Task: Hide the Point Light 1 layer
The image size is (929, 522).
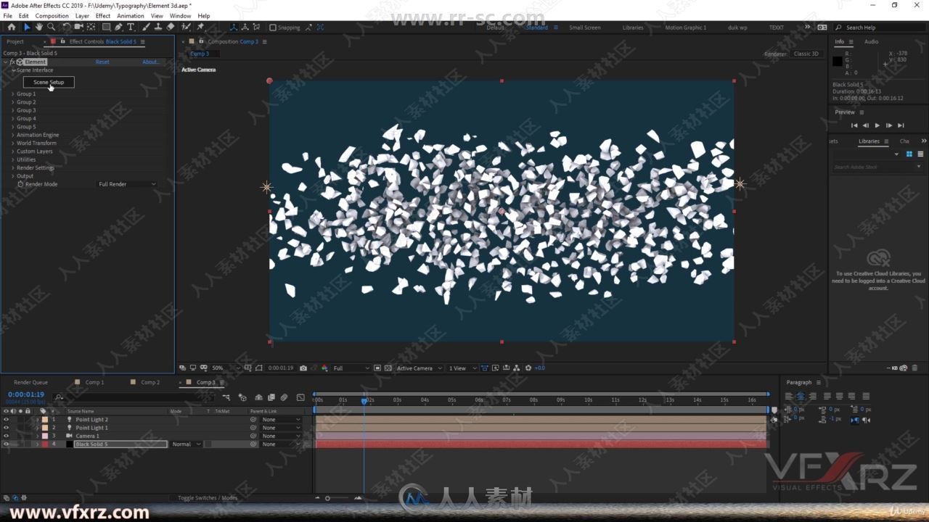Action: click(6, 428)
